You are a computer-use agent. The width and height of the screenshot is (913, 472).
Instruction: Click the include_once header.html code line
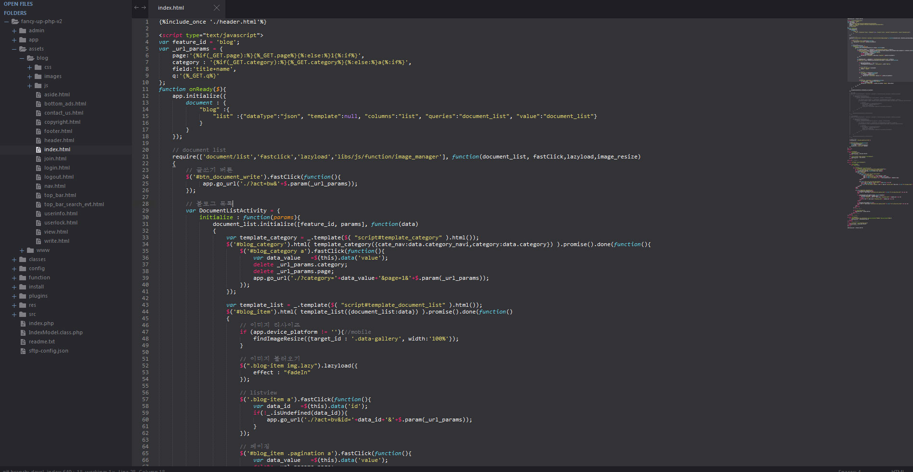[x=213, y=22]
